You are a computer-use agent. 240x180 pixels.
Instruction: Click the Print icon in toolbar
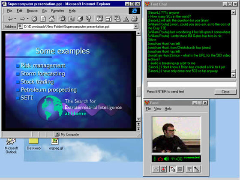point(135,19)
